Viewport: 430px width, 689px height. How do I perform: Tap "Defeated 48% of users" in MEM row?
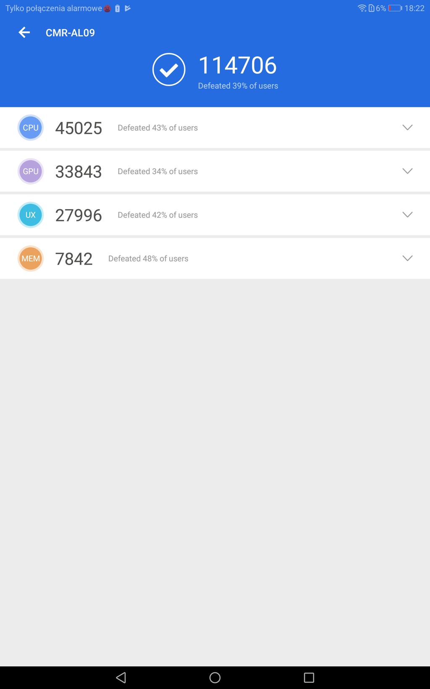pos(148,259)
